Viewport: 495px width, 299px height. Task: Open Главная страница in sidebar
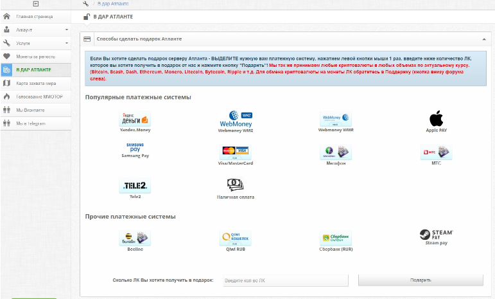click(x=36, y=17)
